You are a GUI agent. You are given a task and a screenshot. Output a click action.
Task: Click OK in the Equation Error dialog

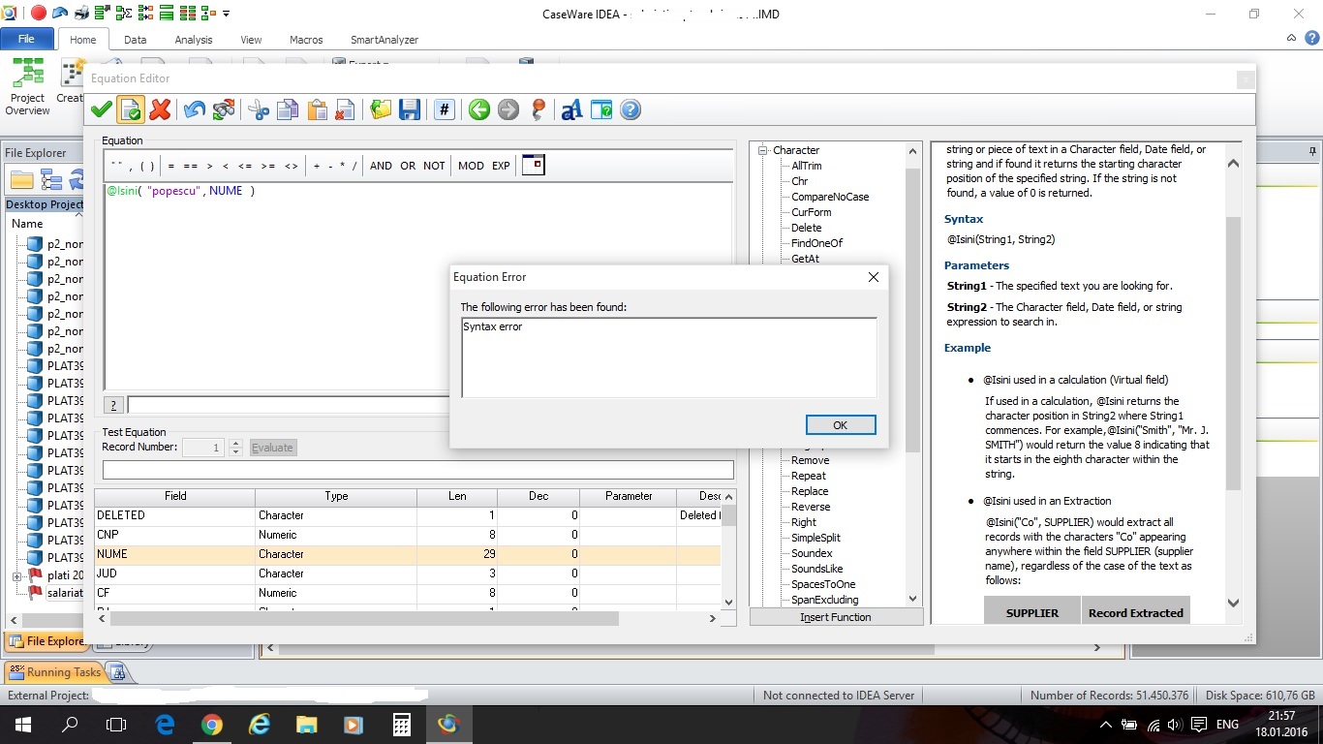click(840, 425)
